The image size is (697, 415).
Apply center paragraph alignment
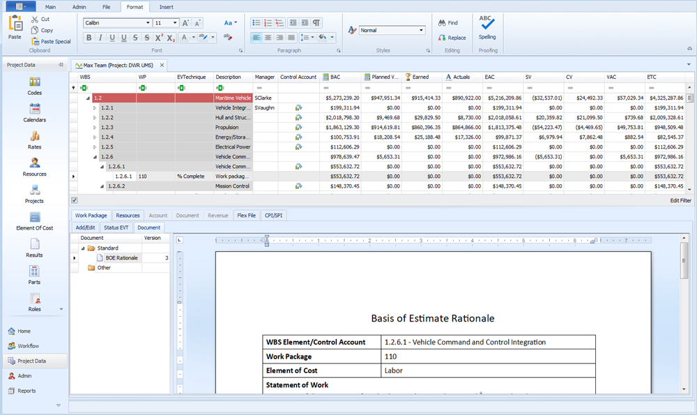(x=268, y=38)
